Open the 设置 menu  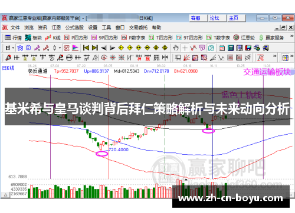click(x=93, y=28)
